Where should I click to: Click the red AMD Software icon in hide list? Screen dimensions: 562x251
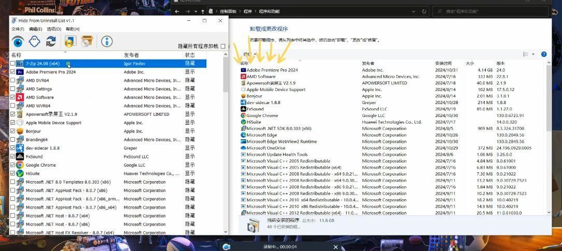click(x=20, y=97)
